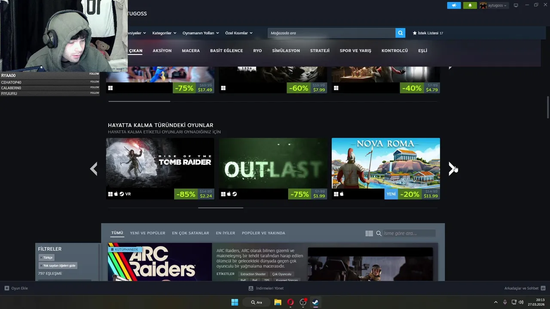Click the SteamOS icon under Tomb Raider
The height and width of the screenshot is (309, 550).
(122, 194)
